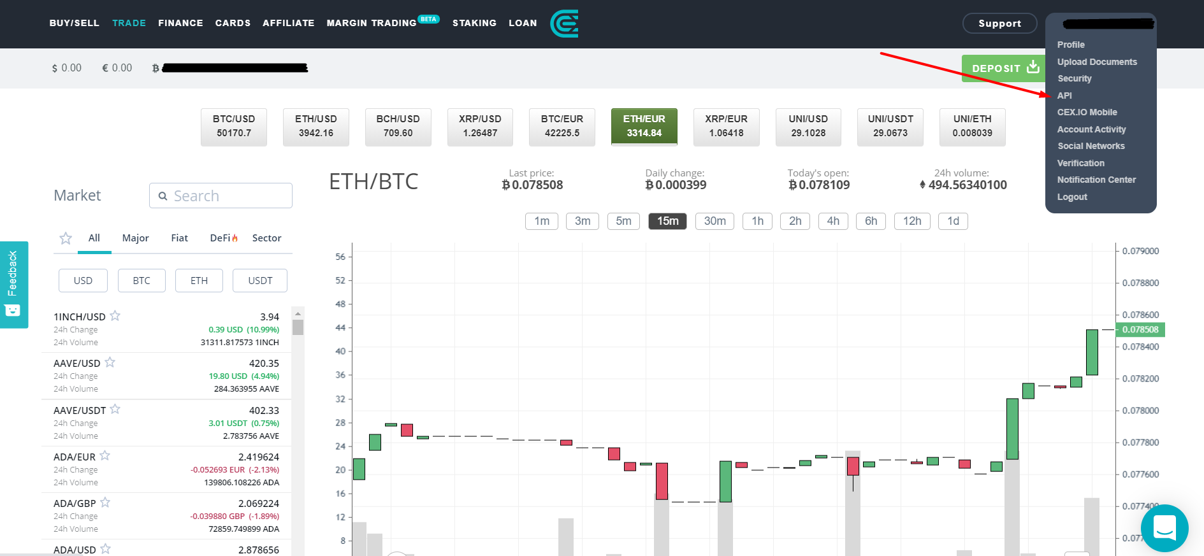
Task: Open Account Activity menu entry
Action: coord(1091,129)
